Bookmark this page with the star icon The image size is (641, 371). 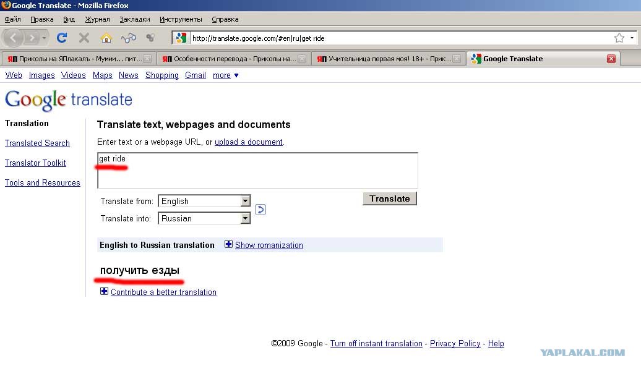point(619,38)
